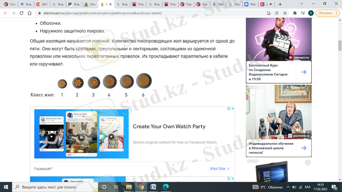Image resolution: width=342 pixels, height=192 pixels.
Task: Open the videospro.kz ad image
Action: coord(279,39)
